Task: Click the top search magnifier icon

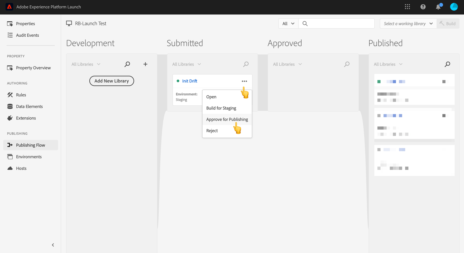Action: (305, 24)
